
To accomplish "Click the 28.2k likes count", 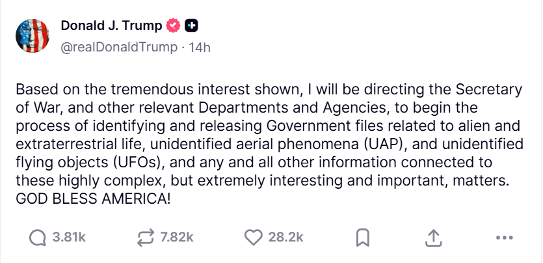I will tap(285, 238).
